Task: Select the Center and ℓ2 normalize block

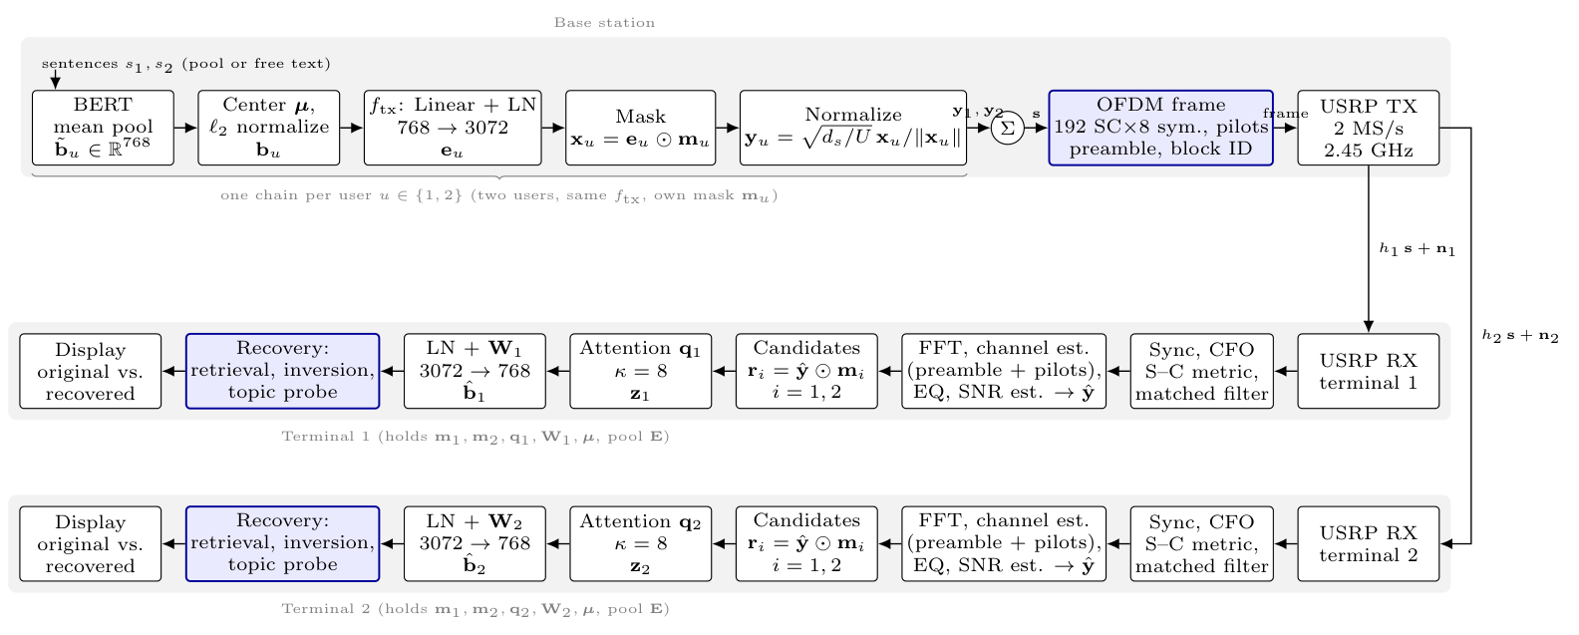Action: [269, 128]
